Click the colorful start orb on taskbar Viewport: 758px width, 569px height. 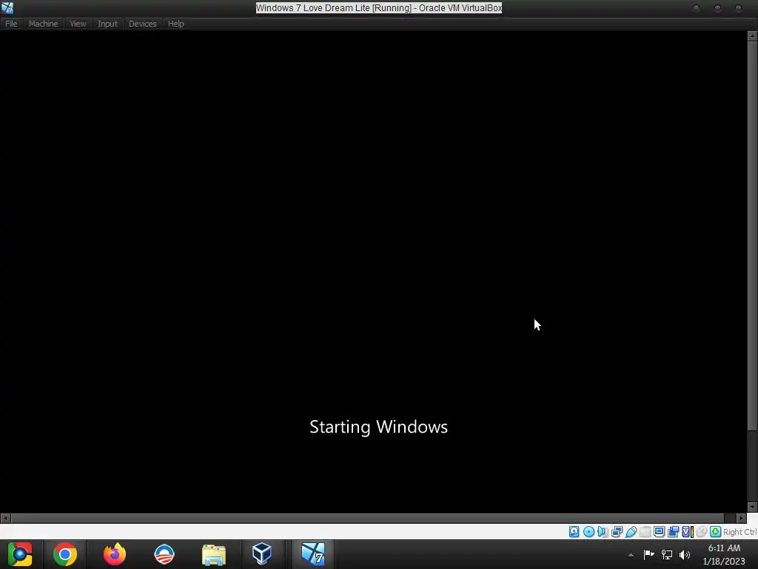[x=20, y=554]
